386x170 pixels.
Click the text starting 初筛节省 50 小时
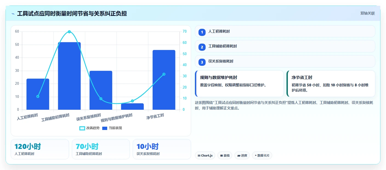click(x=330, y=87)
